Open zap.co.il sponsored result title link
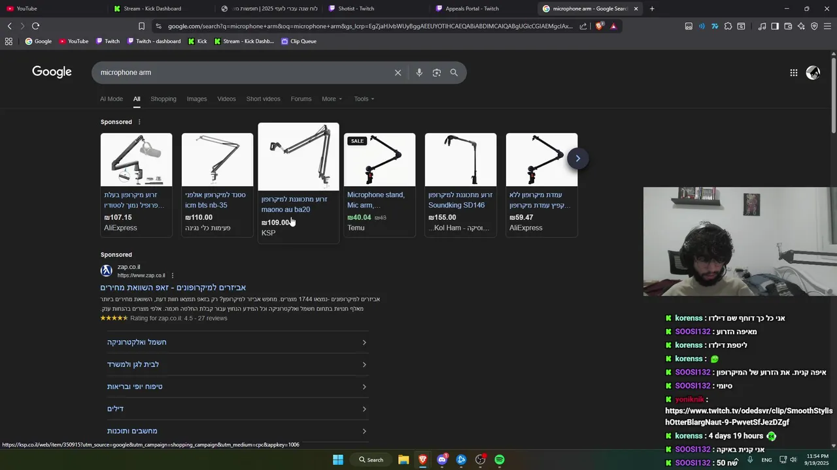The height and width of the screenshot is (470, 837). (173, 288)
